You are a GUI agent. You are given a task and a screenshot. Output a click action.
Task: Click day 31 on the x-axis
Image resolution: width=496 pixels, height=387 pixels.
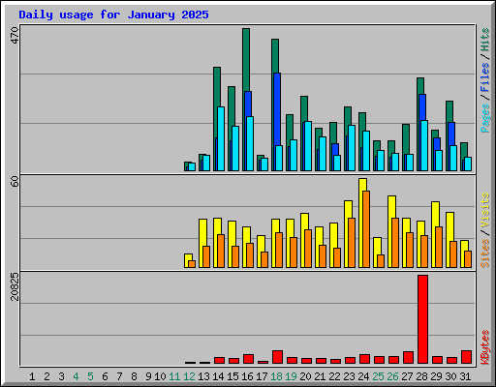[465, 376]
